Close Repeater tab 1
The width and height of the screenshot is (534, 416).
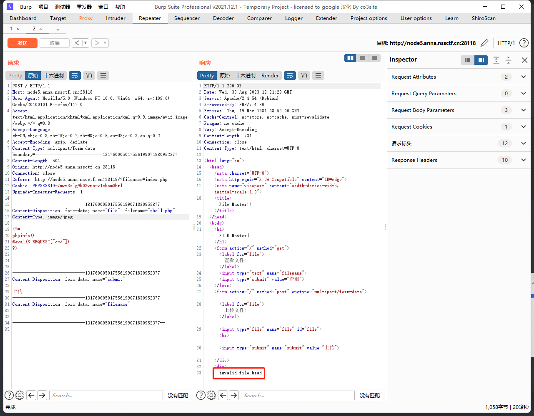(18, 29)
